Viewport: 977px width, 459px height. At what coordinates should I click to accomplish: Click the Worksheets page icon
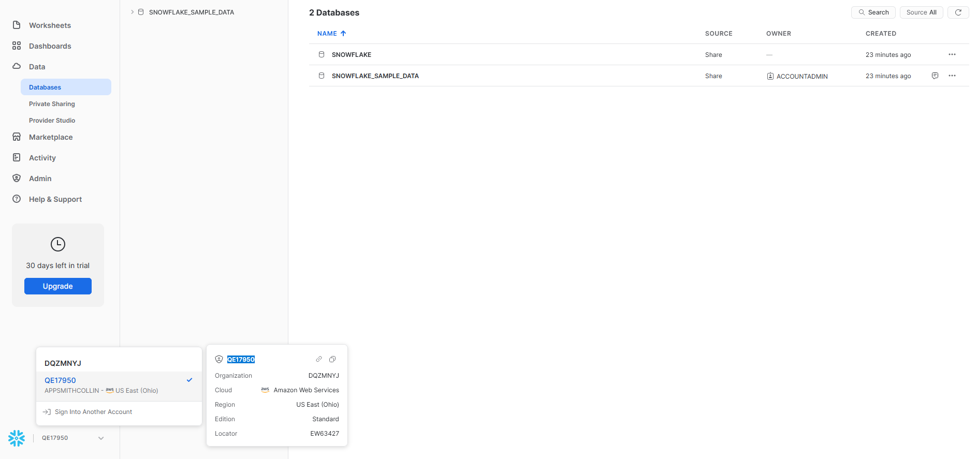[x=17, y=25]
